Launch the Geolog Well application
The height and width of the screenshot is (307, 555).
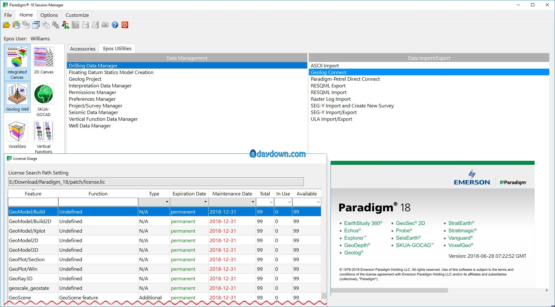[17, 98]
